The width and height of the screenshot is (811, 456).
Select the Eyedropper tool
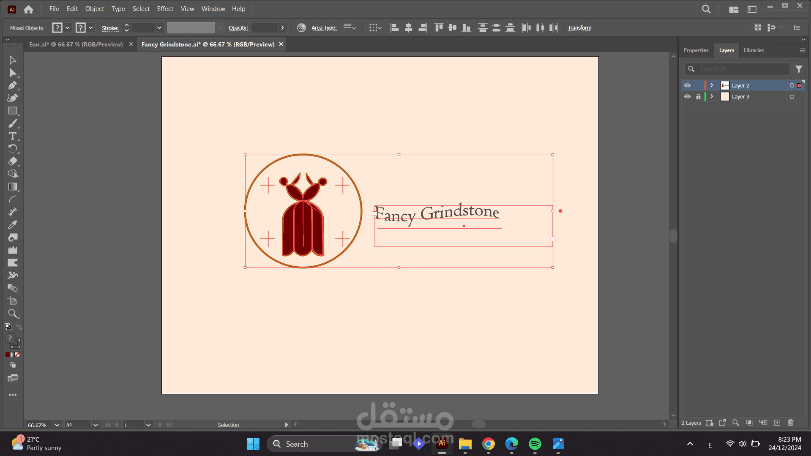coord(13,225)
